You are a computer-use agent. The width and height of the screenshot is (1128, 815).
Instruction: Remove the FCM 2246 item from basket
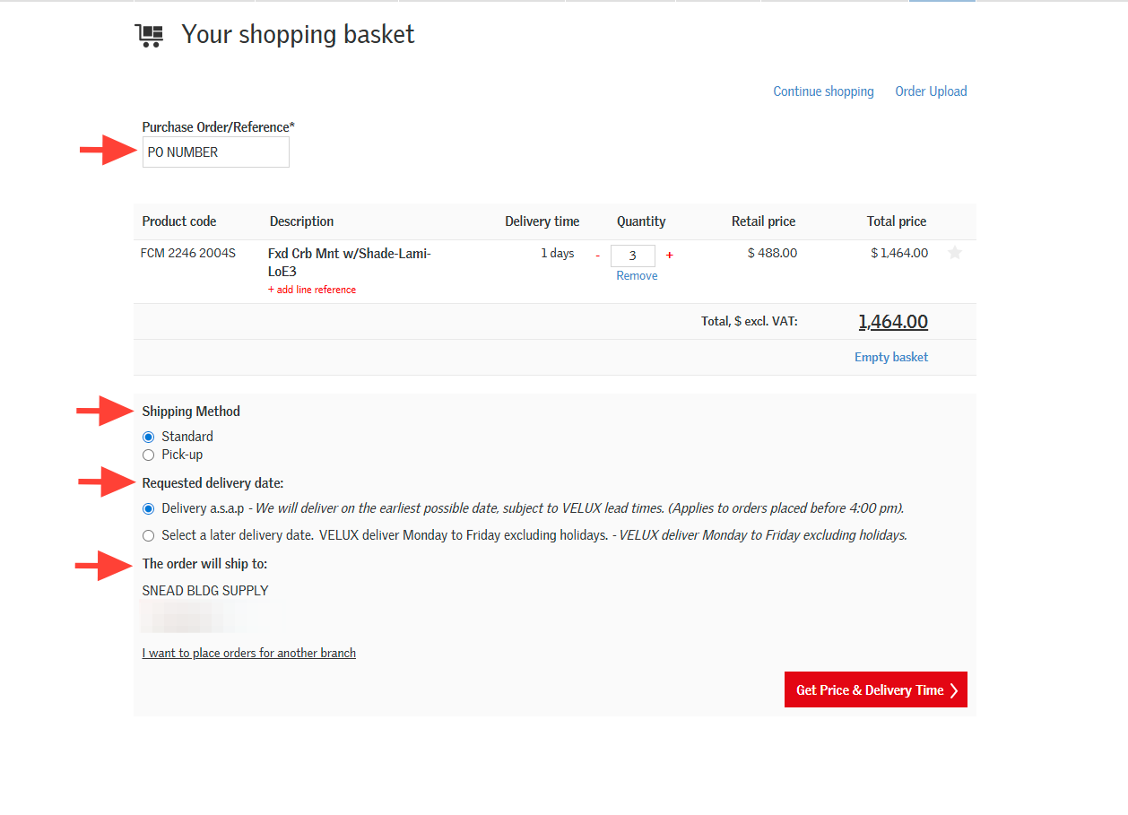[637, 276]
